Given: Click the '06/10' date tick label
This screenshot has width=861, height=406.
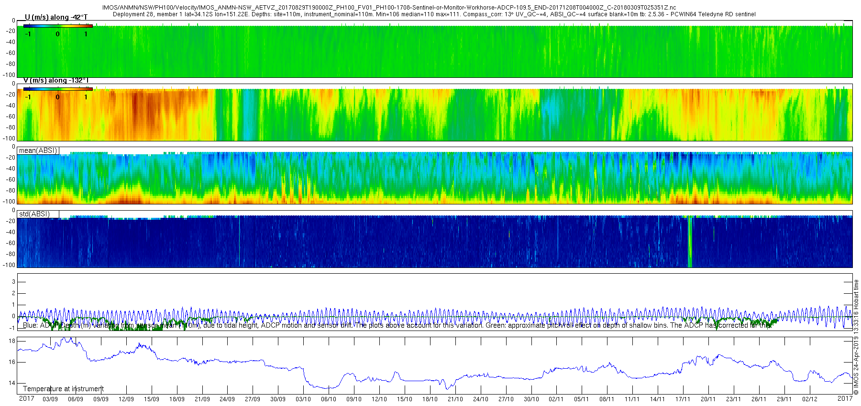Looking at the screenshot, I should click(x=329, y=399).
